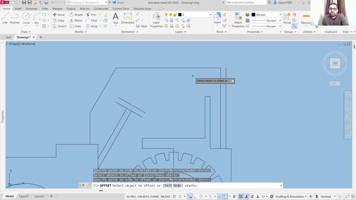Expand the Modify panel
This screenshot has width=356, height=200.
80,32
